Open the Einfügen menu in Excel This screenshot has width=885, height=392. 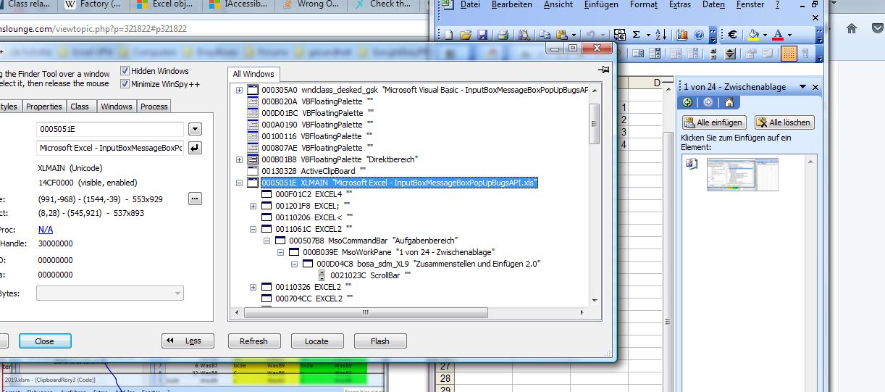tap(601, 4)
